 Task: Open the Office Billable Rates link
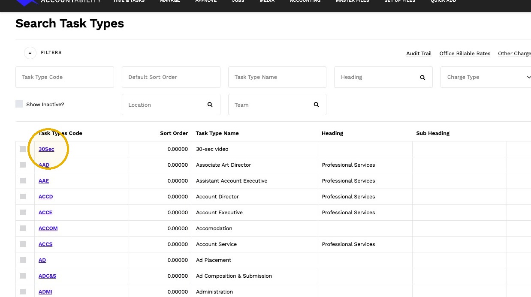(465, 54)
